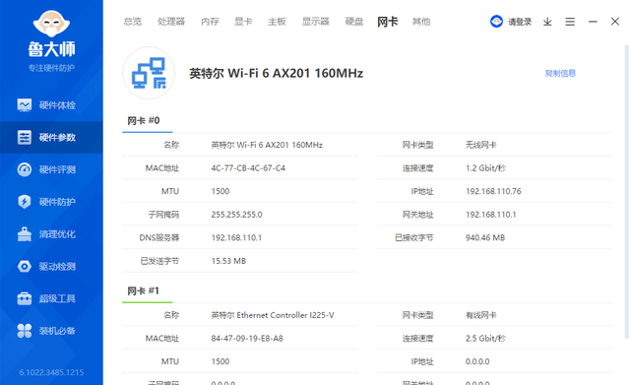Open 驱动检测 driver check section
Viewport: 630px width, 385px height.
tap(51, 266)
